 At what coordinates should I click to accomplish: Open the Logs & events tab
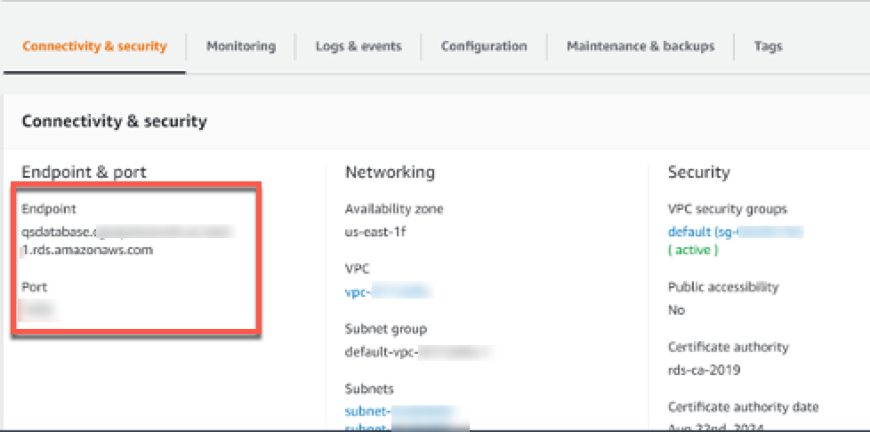358,46
